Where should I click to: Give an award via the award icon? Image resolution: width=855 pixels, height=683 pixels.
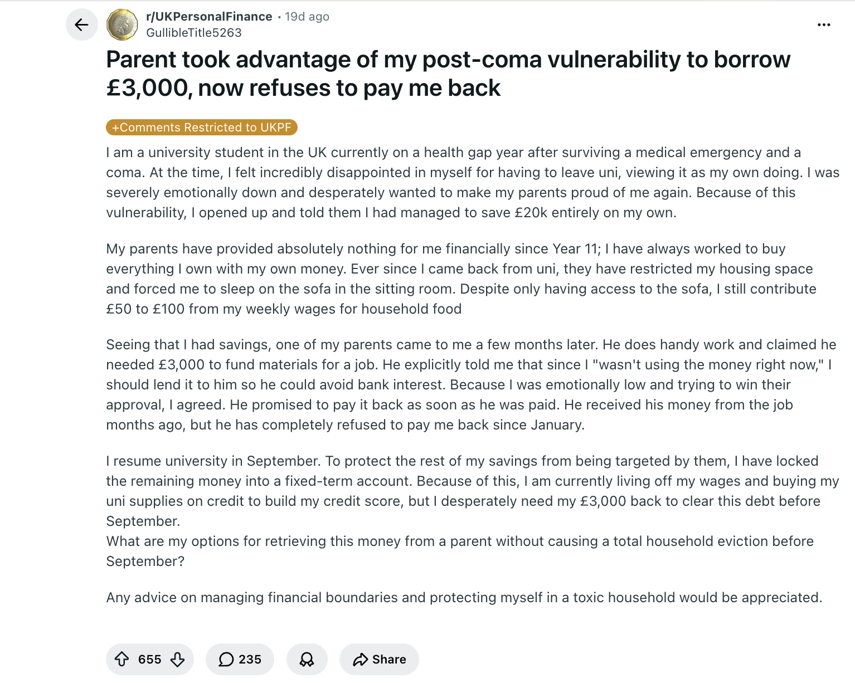[x=307, y=660]
